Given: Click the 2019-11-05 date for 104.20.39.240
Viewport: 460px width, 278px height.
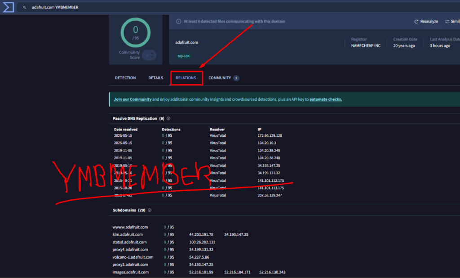Looking at the screenshot, I should click(x=123, y=150).
